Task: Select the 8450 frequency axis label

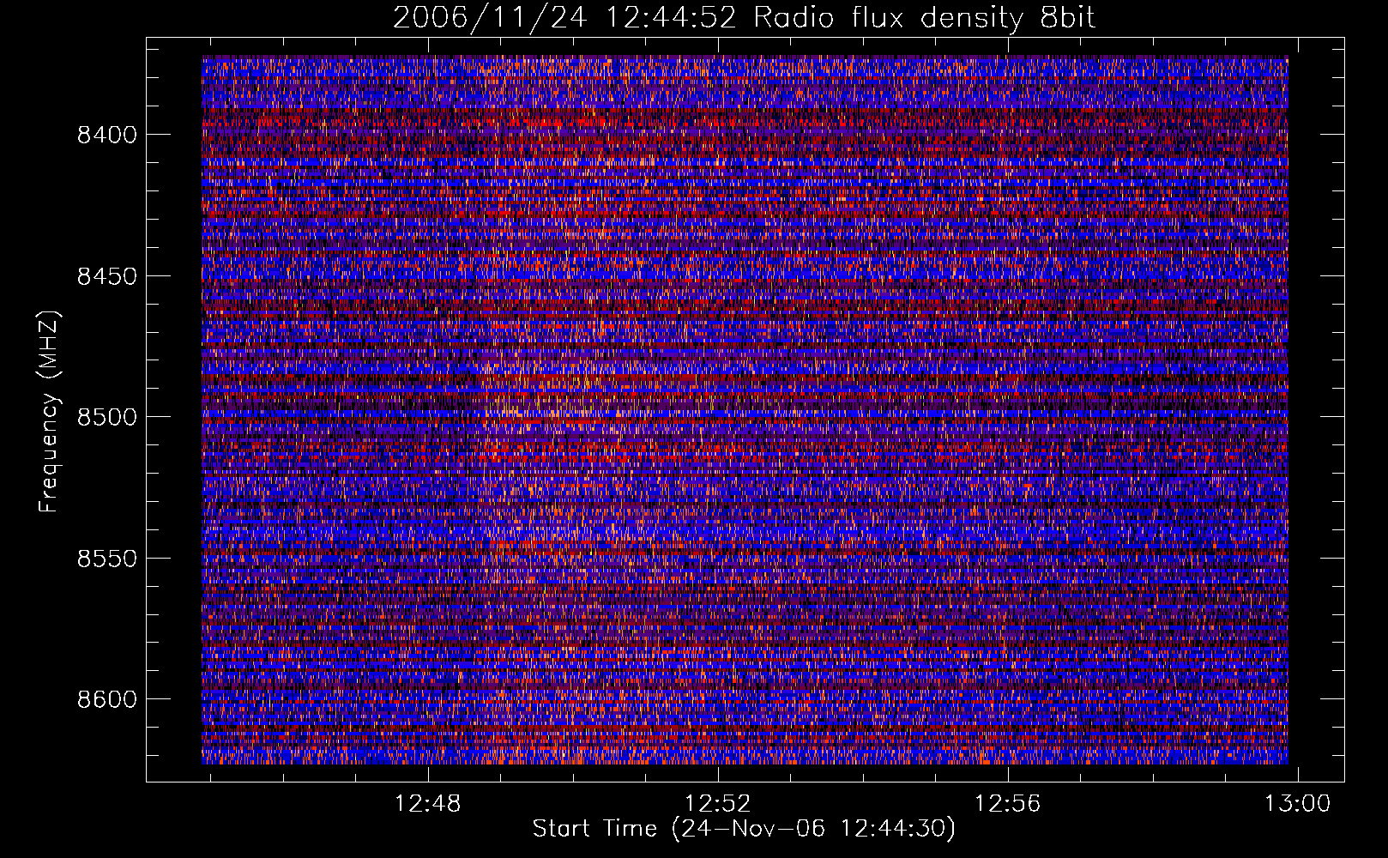Action: [x=107, y=276]
